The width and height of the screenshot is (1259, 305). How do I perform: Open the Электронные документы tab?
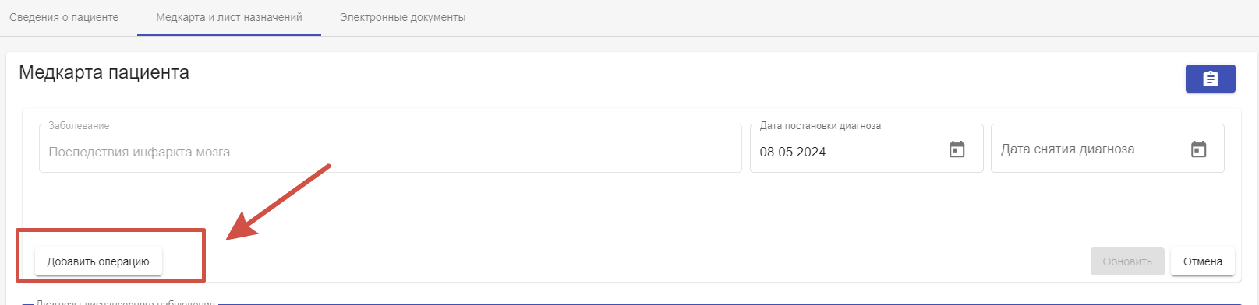point(402,17)
